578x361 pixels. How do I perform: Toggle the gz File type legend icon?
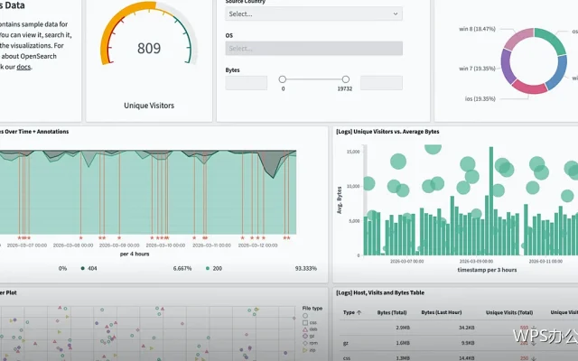(x=305, y=336)
